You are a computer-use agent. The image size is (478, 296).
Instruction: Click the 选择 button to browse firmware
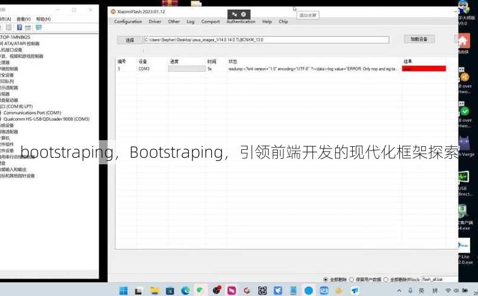click(x=130, y=40)
